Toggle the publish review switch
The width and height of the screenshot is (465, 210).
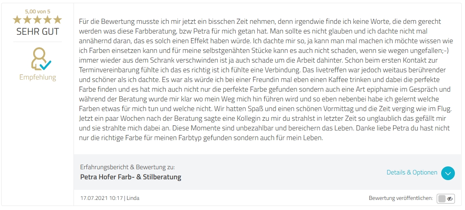(446, 198)
